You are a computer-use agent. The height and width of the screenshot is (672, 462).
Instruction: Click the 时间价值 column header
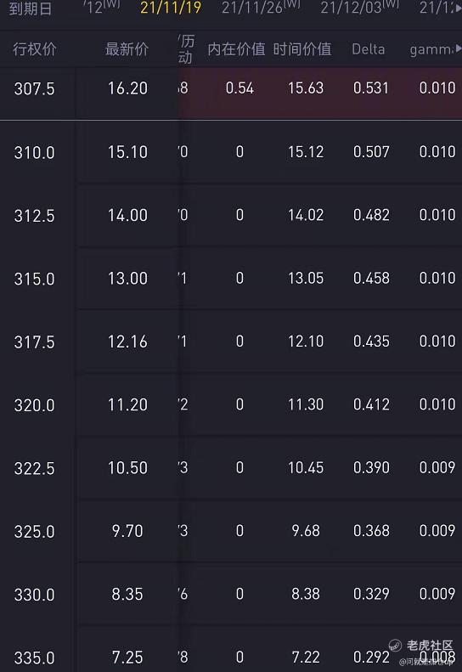pyautogui.click(x=302, y=49)
